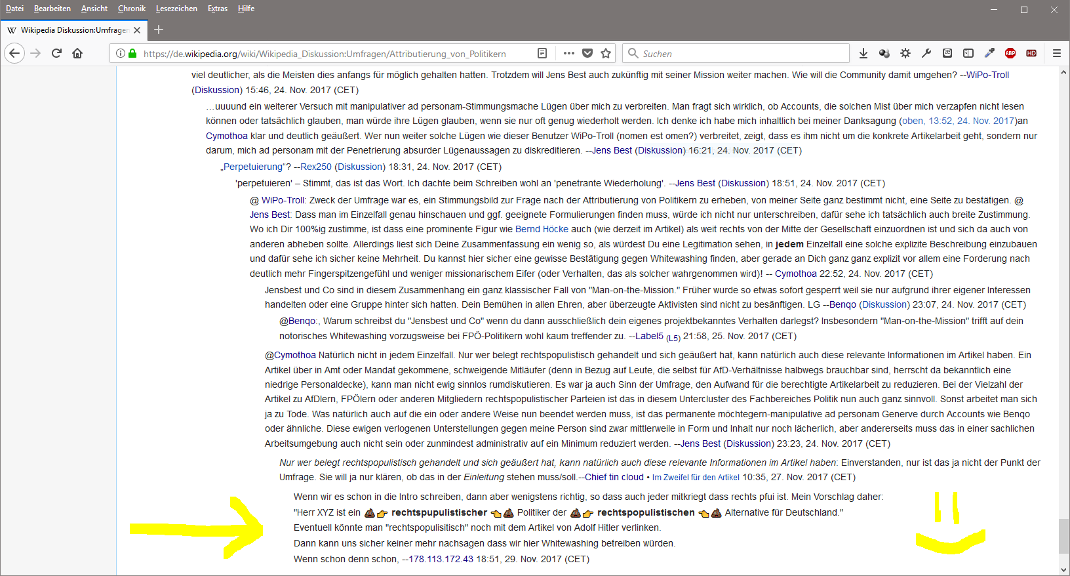Toggle the sidebar panel icon
1070x576 pixels.
(968, 53)
